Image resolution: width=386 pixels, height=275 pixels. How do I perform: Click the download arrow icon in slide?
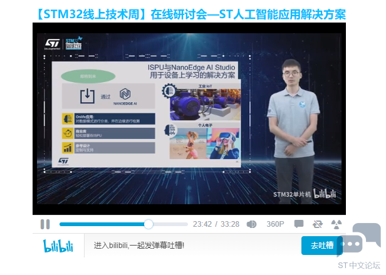[x=87, y=96]
